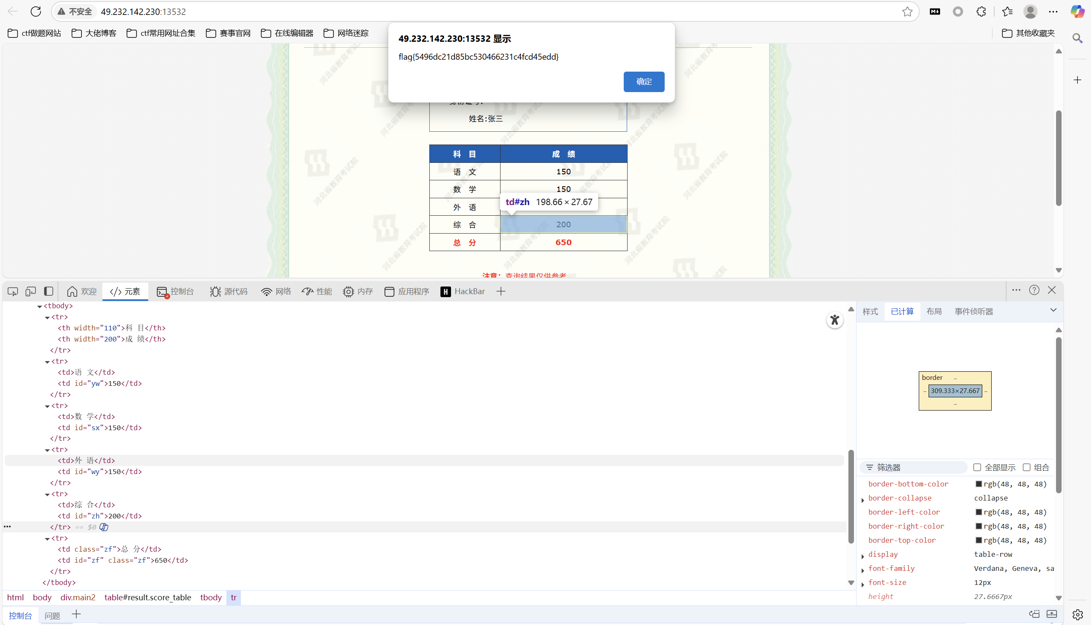Click the circular extension icon in toolbar
The image size is (1091, 625).
tap(958, 12)
